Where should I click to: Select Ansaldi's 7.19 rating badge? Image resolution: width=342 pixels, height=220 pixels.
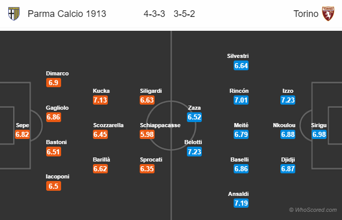coord(241,203)
